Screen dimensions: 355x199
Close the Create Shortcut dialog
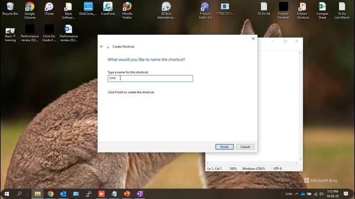pyautogui.click(x=253, y=39)
